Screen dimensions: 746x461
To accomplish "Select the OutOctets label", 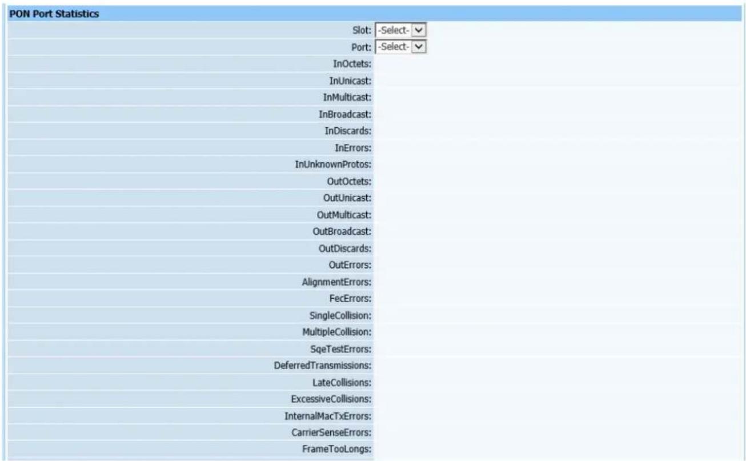I will tap(350, 182).
